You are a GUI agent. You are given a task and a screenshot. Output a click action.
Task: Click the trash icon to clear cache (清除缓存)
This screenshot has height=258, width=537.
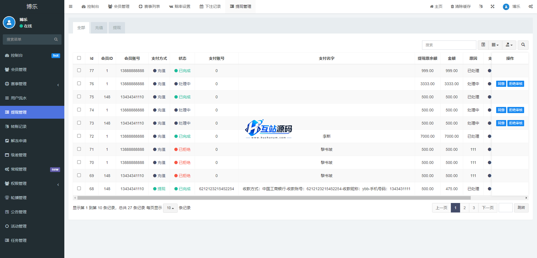452,6
